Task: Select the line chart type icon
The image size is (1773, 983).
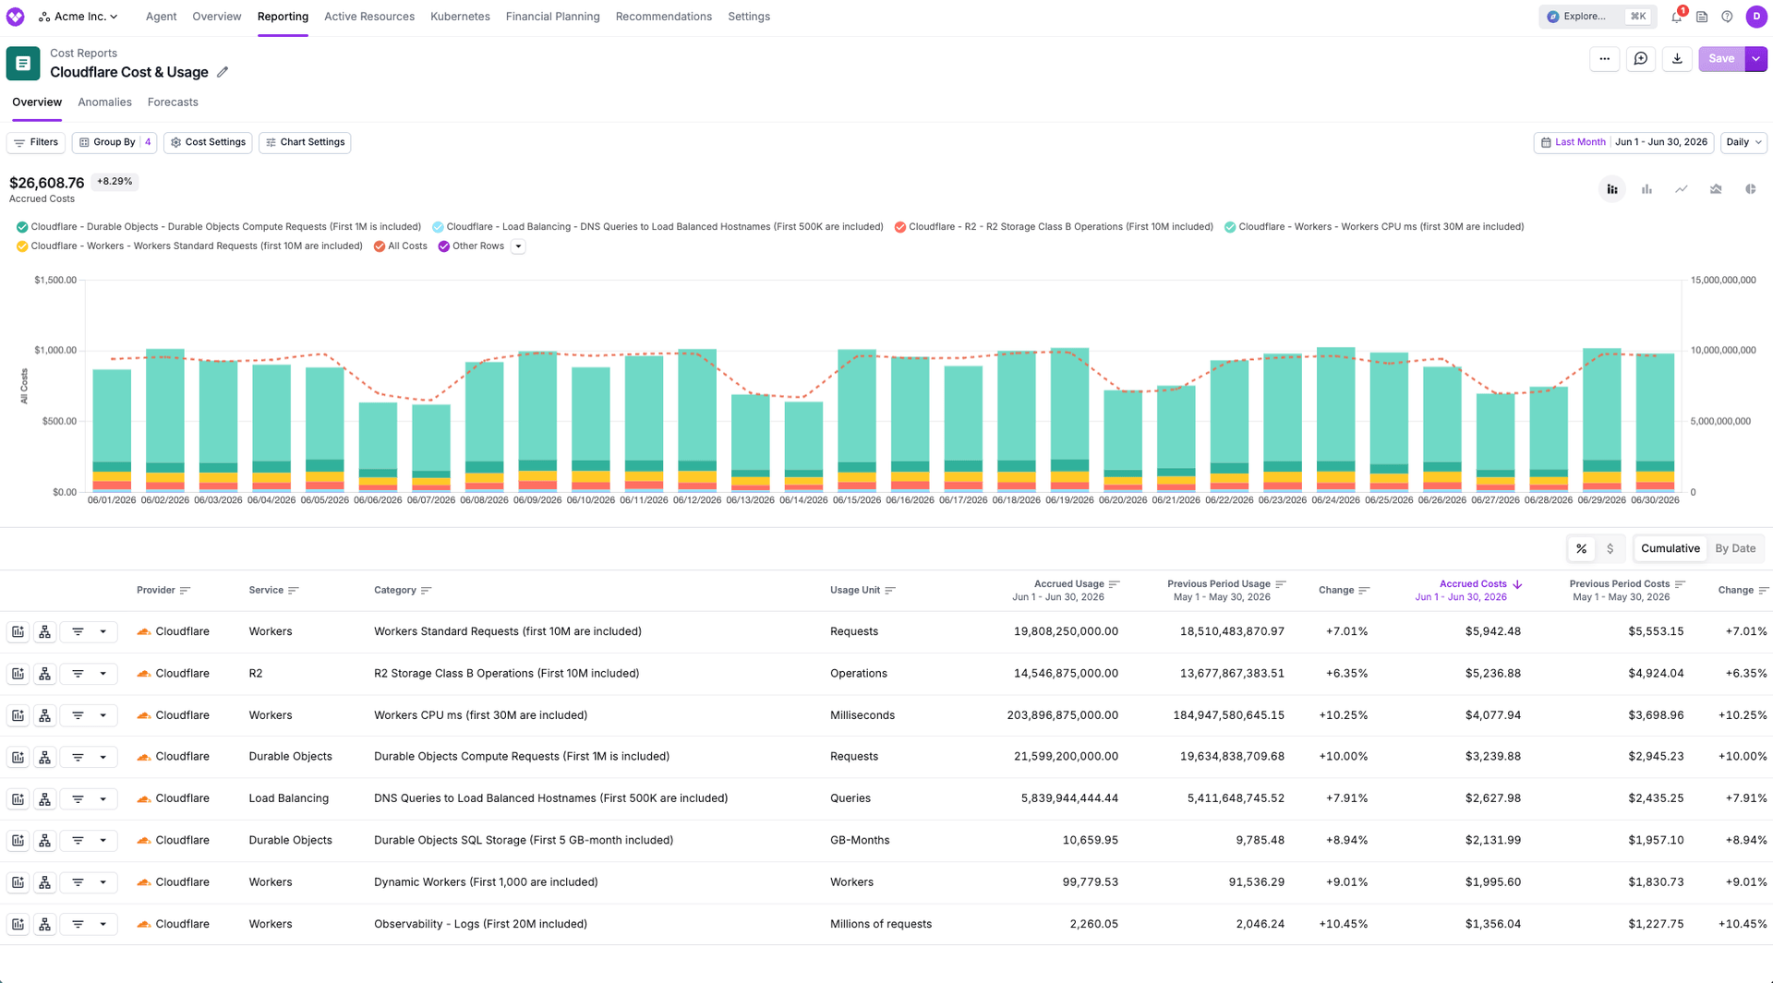Action: [1682, 189]
